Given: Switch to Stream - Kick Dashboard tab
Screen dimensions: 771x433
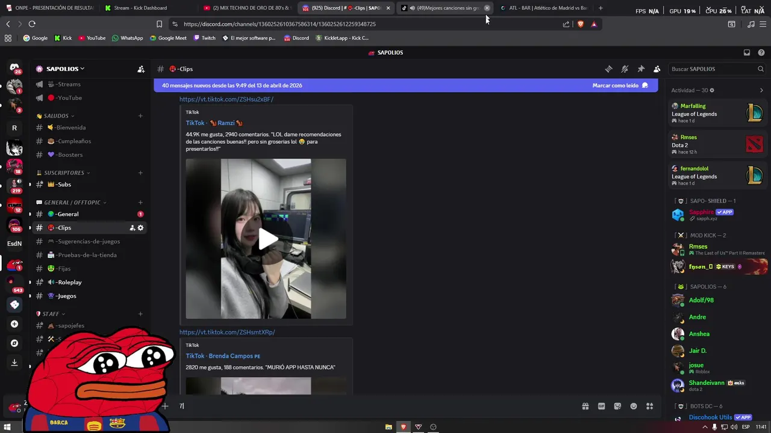Looking at the screenshot, I should (148, 8).
